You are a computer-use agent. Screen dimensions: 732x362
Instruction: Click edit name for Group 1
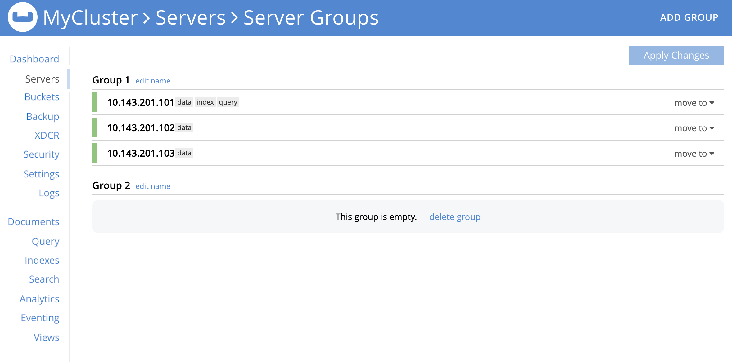point(153,81)
